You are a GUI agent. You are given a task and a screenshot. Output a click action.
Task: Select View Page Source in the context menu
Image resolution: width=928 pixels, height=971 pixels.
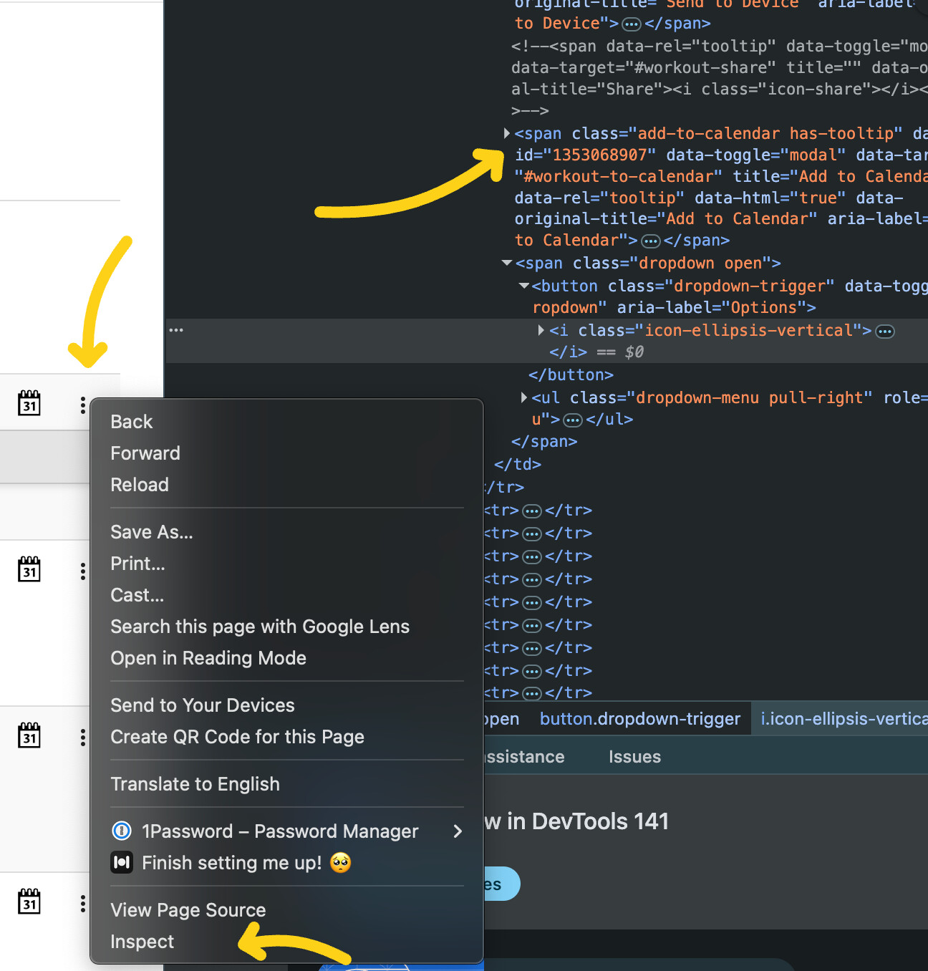[188, 910]
